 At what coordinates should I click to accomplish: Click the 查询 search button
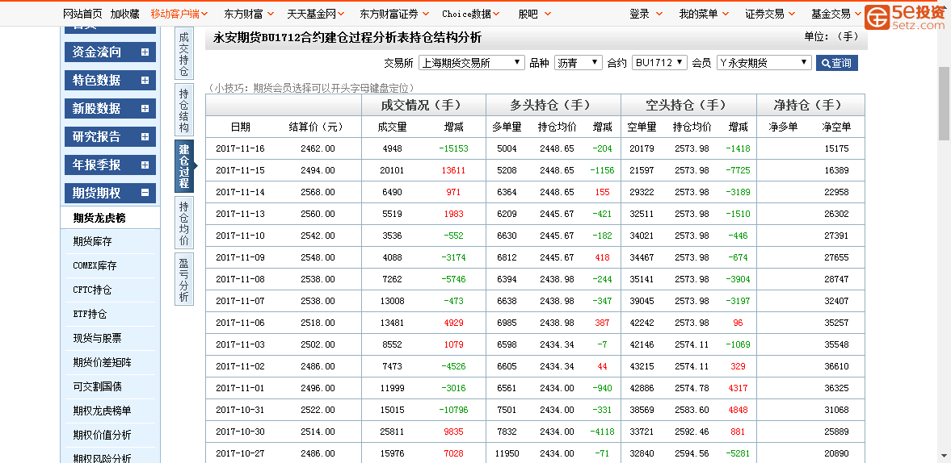836,62
